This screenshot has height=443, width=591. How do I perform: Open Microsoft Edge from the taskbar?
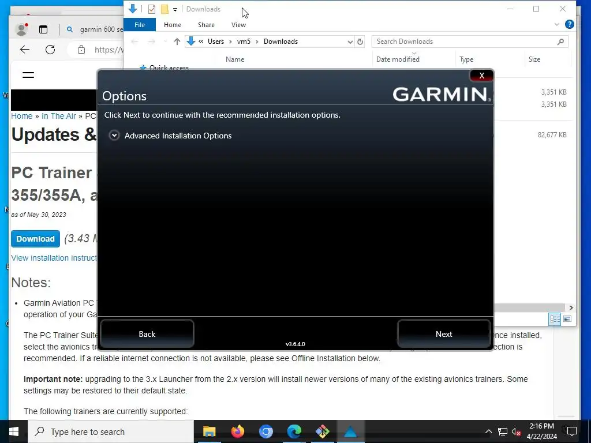[294, 431]
